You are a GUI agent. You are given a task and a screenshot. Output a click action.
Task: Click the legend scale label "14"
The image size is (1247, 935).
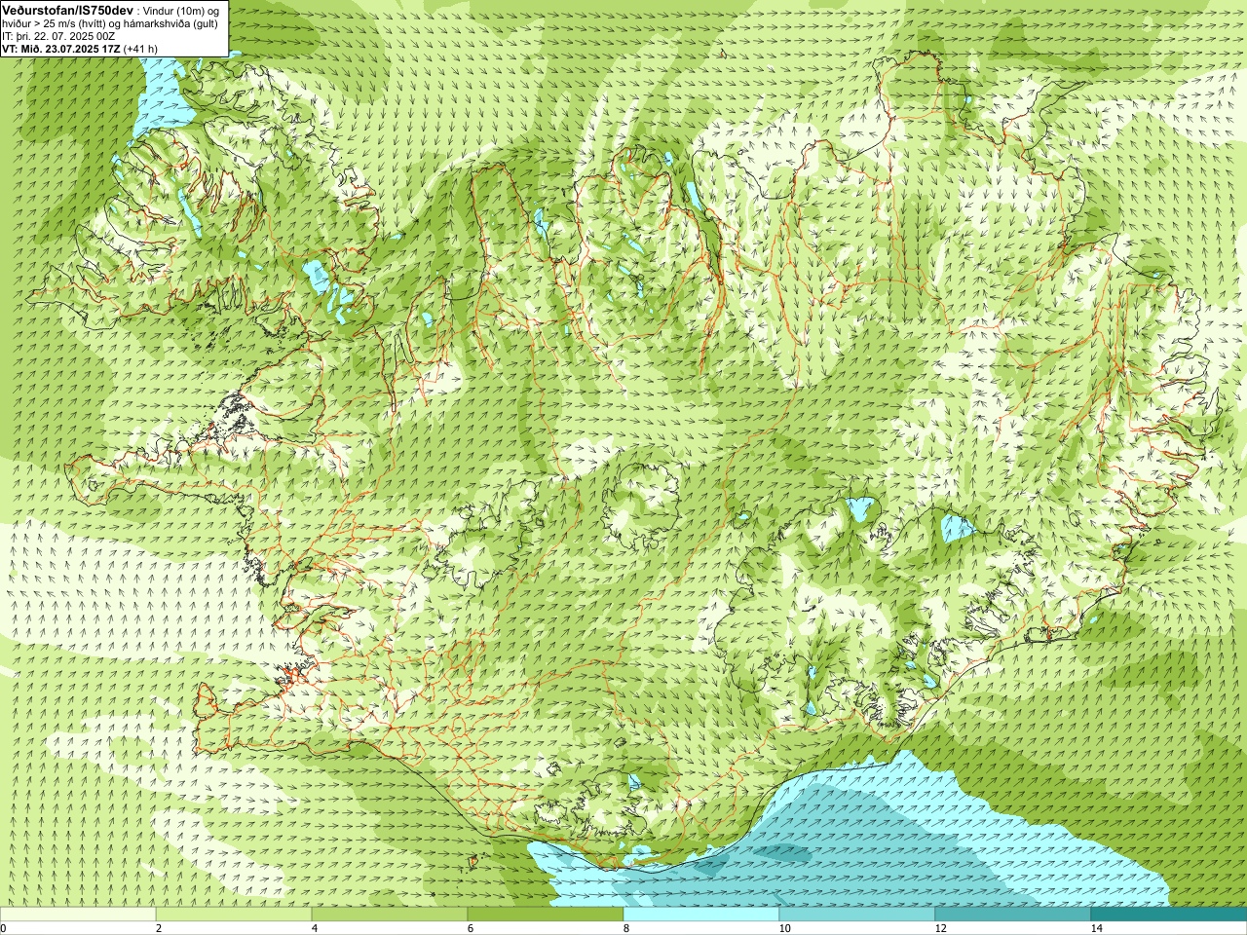pos(1096,928)
